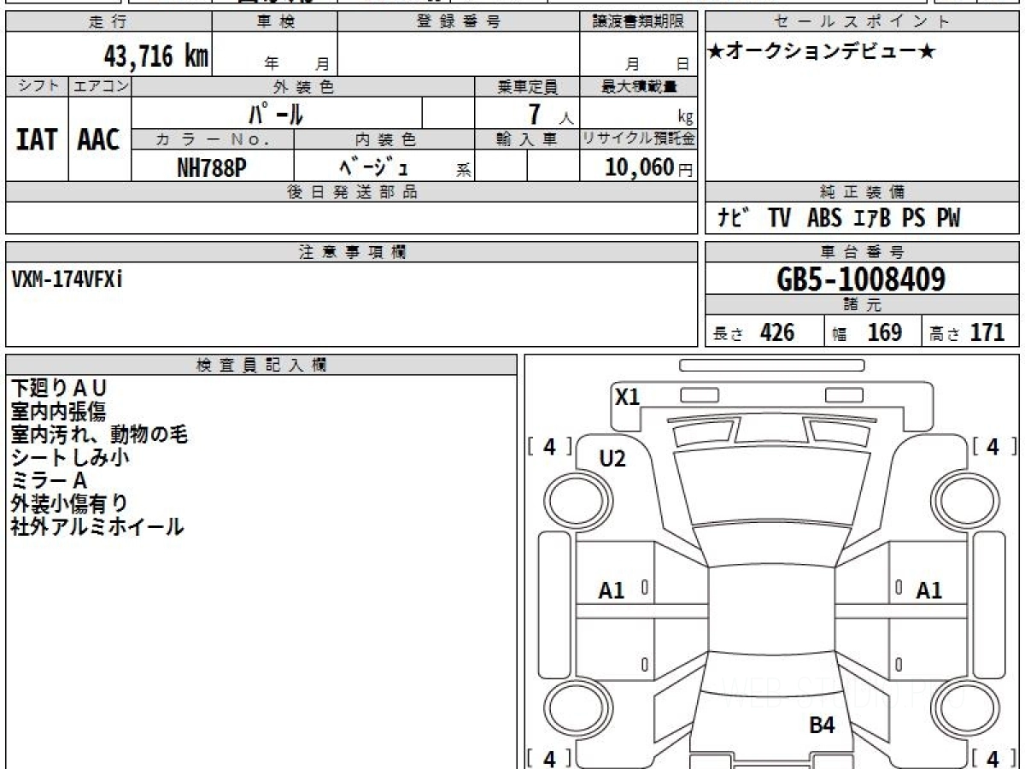This screenshot has height=769, width=1025.
Task: Click the length value 長さ 426
Action: 754,332
